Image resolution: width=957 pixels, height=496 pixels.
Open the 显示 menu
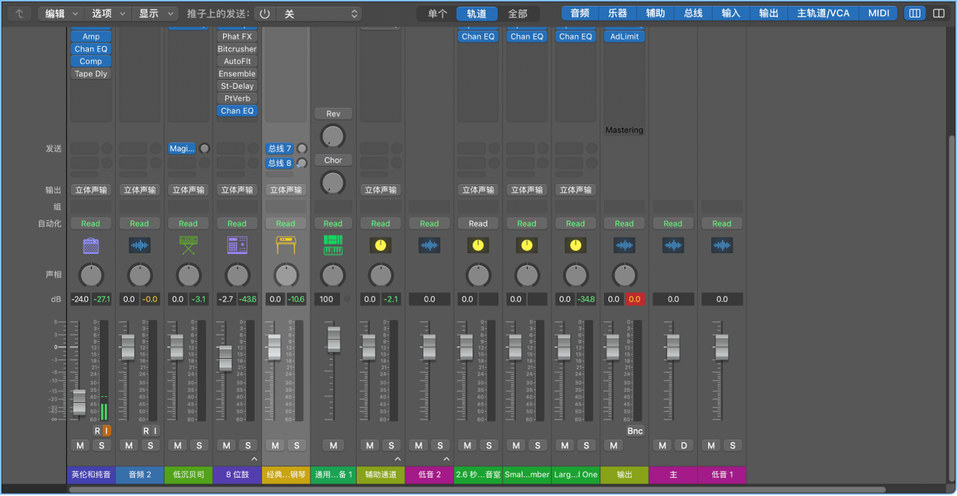pos(156,13)
